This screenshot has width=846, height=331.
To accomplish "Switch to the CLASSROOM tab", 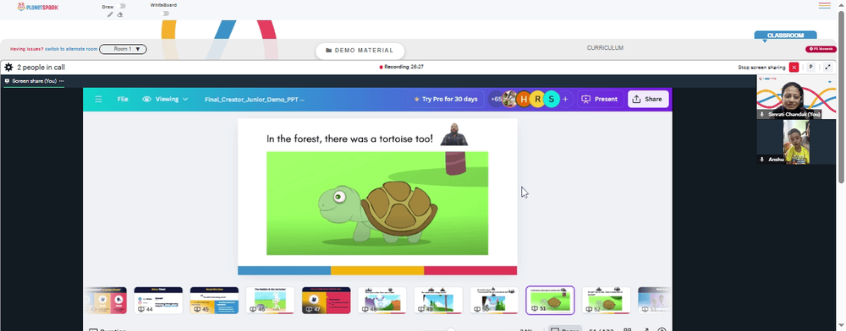I will (785, 35).
